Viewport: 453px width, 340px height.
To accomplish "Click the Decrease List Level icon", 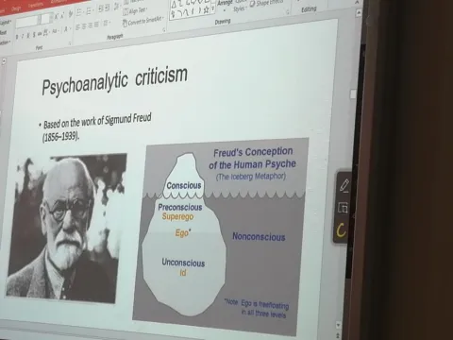I will [x=100, y=8].
